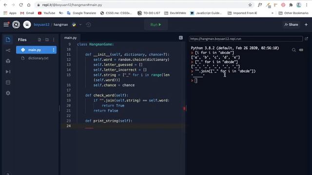Screen dimensions: 312x175
Task: Bookmark this page with the star icon
Action: point(250,5)
